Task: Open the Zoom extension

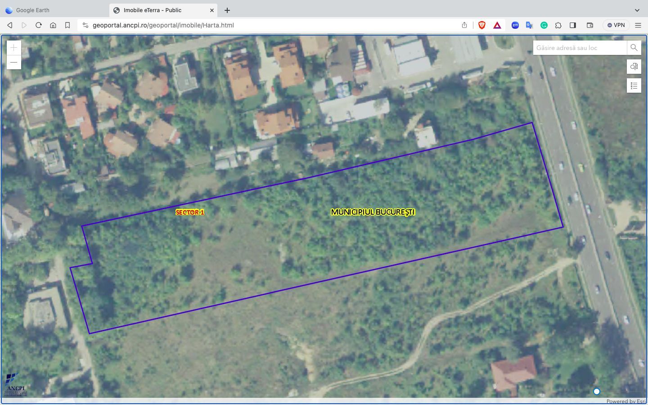Action: pos(514,25)
